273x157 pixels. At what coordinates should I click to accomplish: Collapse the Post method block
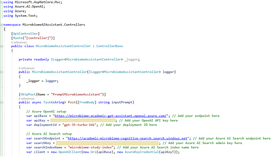(2, 102)
